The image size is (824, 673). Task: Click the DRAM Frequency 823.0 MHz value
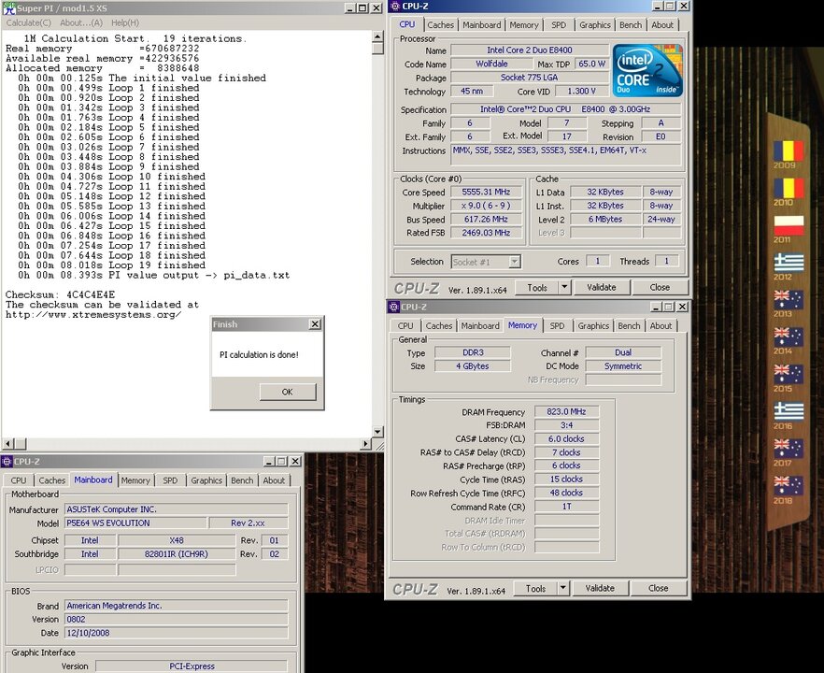tap(566, 411)
